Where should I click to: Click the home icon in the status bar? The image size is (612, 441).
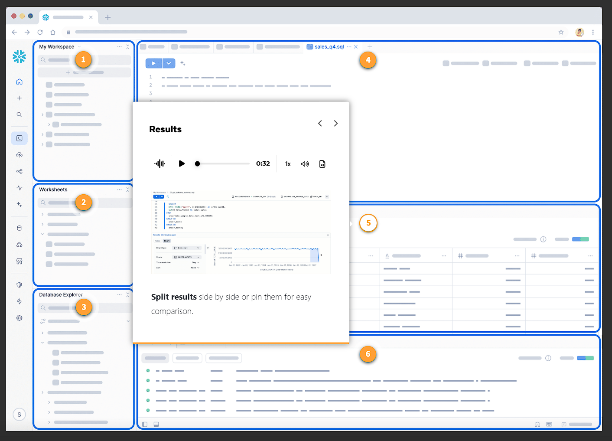[x=537, y=425]
